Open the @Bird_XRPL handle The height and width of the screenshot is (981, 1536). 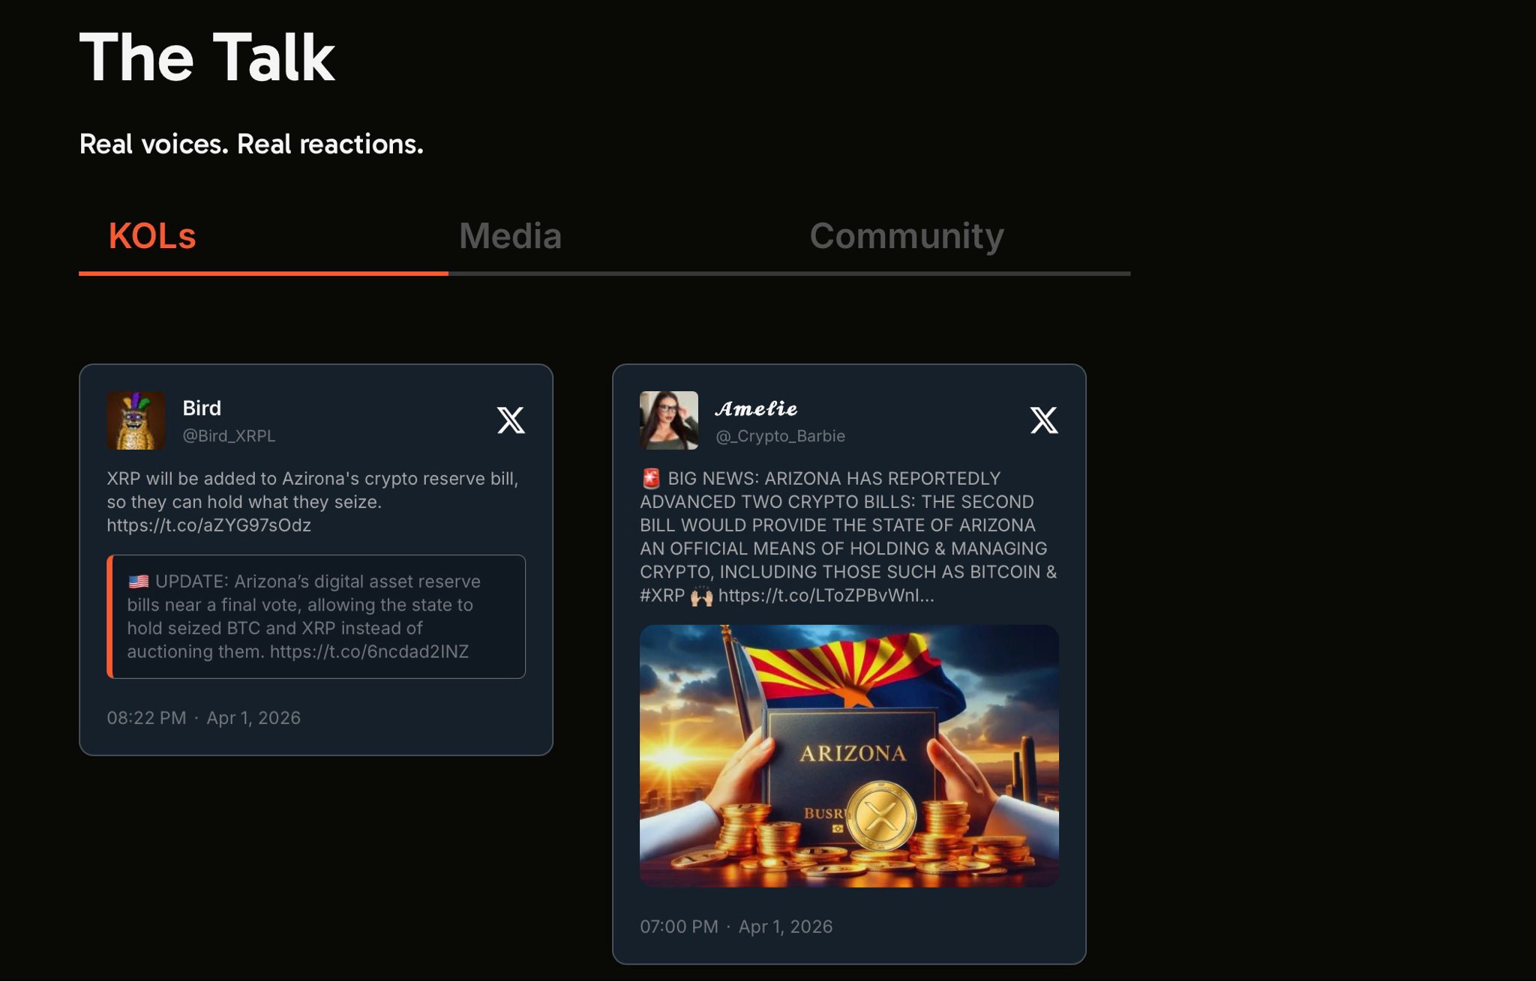point(229,435)
